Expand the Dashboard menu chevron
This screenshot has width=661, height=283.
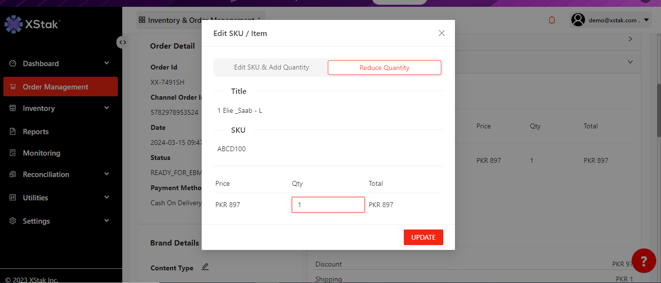[107, 64]
